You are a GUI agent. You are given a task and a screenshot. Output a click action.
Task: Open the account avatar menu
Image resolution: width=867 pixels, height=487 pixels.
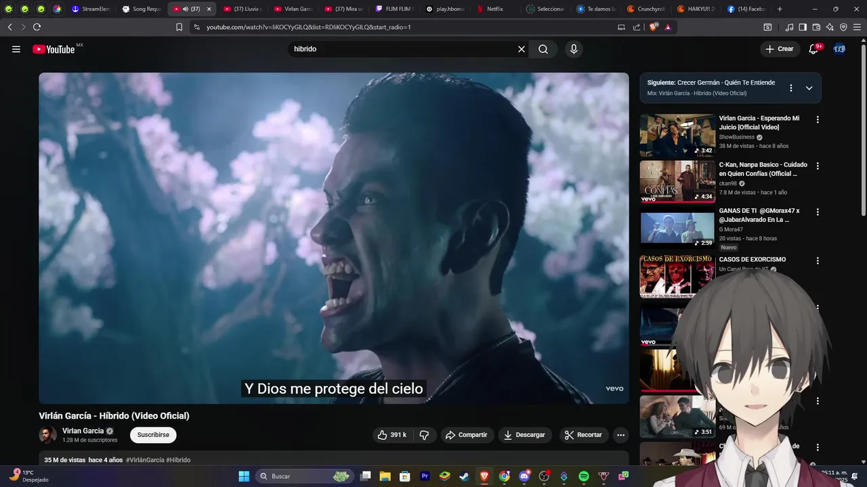839,49
